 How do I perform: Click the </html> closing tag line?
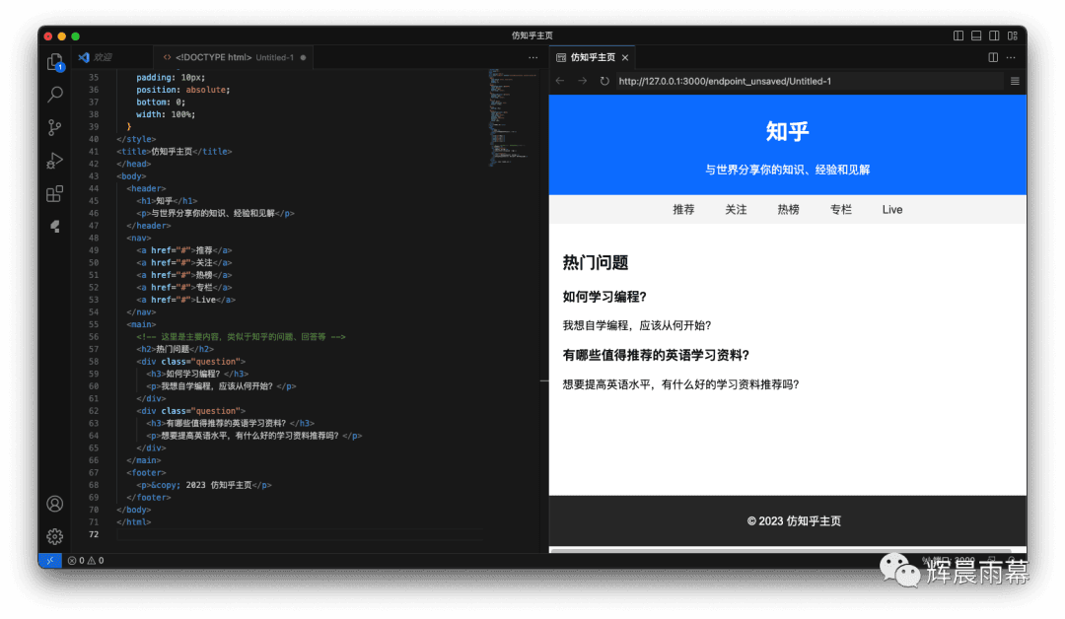click(x=134, y=522)
